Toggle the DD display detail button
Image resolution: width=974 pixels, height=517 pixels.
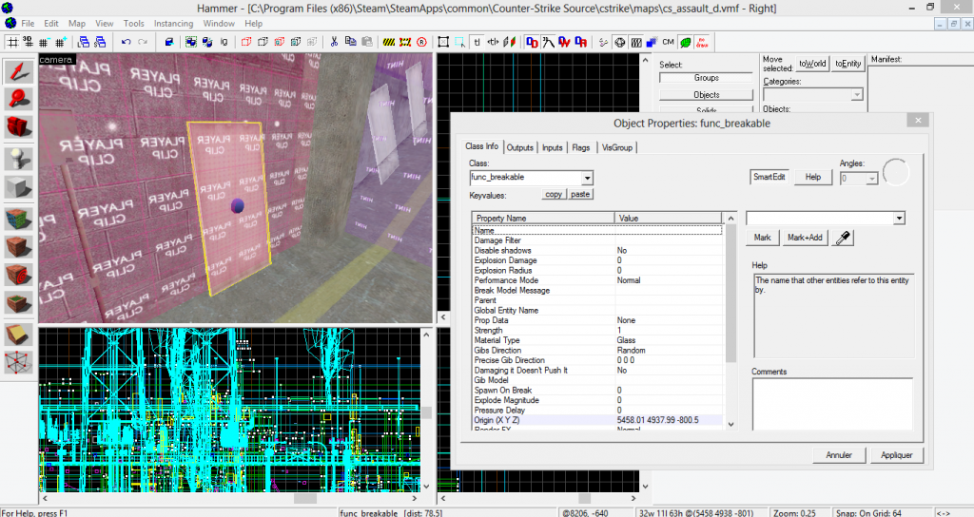coord(532,42)
